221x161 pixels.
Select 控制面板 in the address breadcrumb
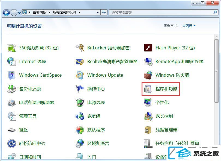(40, 12)
